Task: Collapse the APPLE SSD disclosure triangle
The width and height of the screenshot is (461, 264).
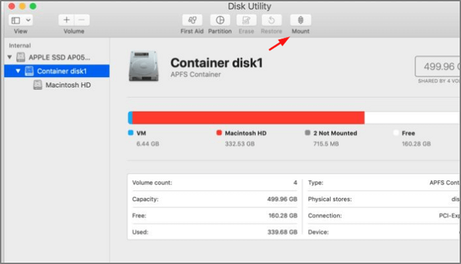Action: click(9, 57)
